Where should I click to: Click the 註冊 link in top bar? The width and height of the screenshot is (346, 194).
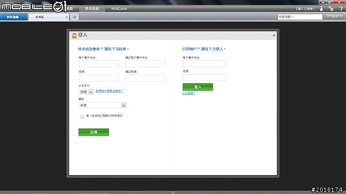310,9
